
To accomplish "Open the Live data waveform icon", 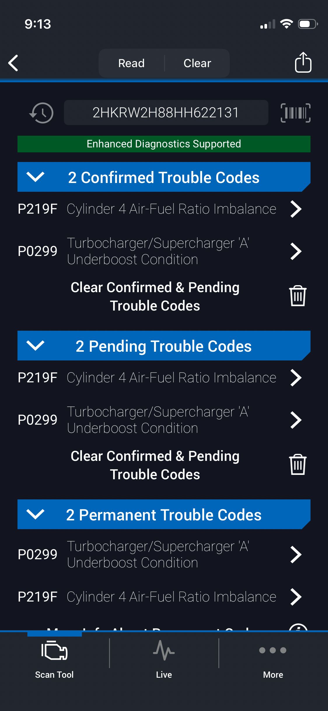I will coord(164,651).
